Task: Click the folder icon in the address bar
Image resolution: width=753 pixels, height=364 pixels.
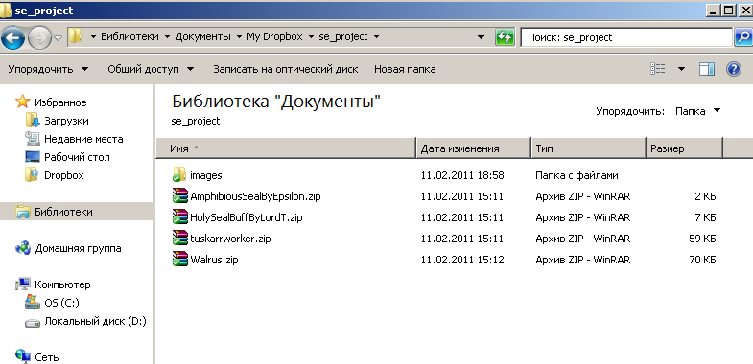Action: (x=76, y=37)
